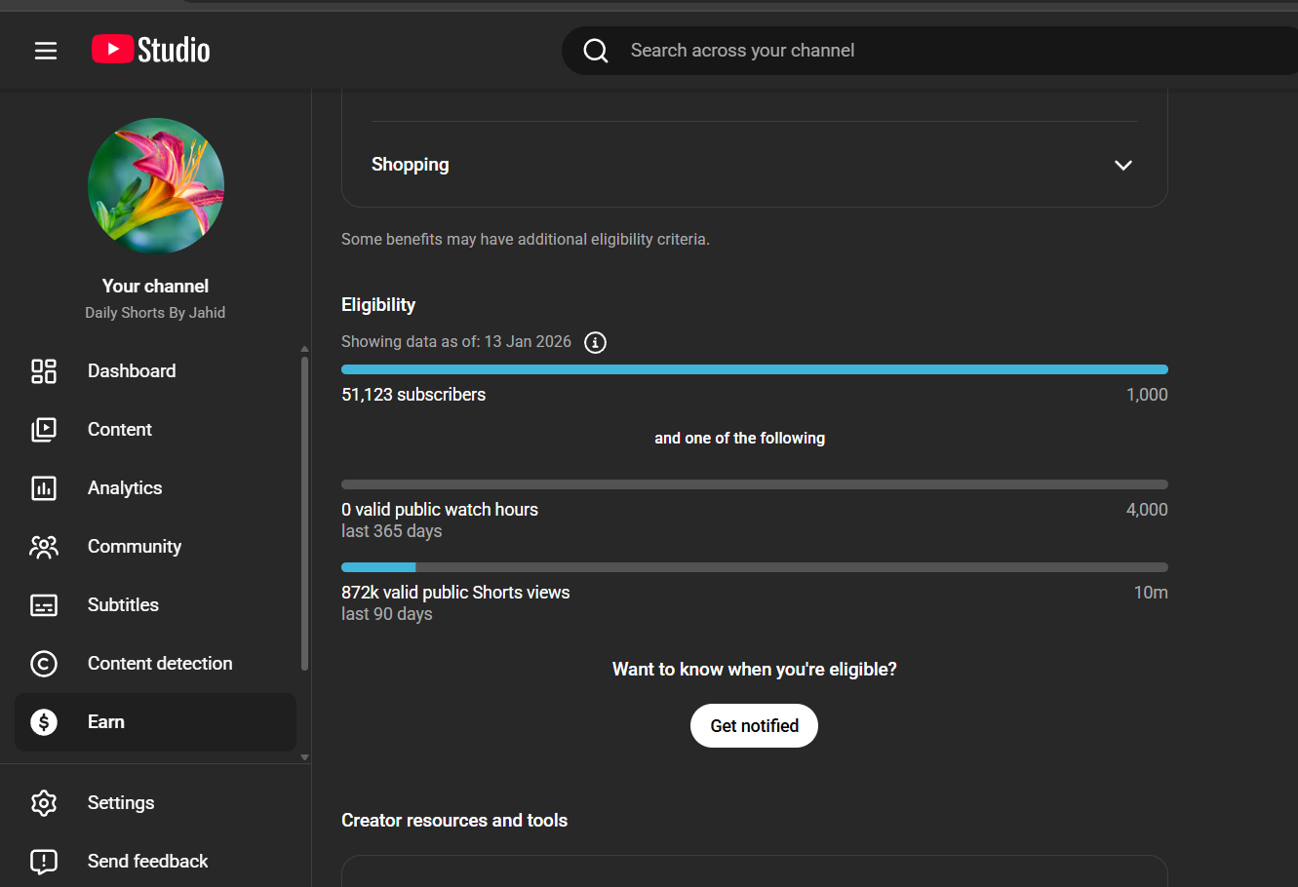Click the channel profile flower picture
This screenshot has height=887, width=1298.
[x=156, y=186]
